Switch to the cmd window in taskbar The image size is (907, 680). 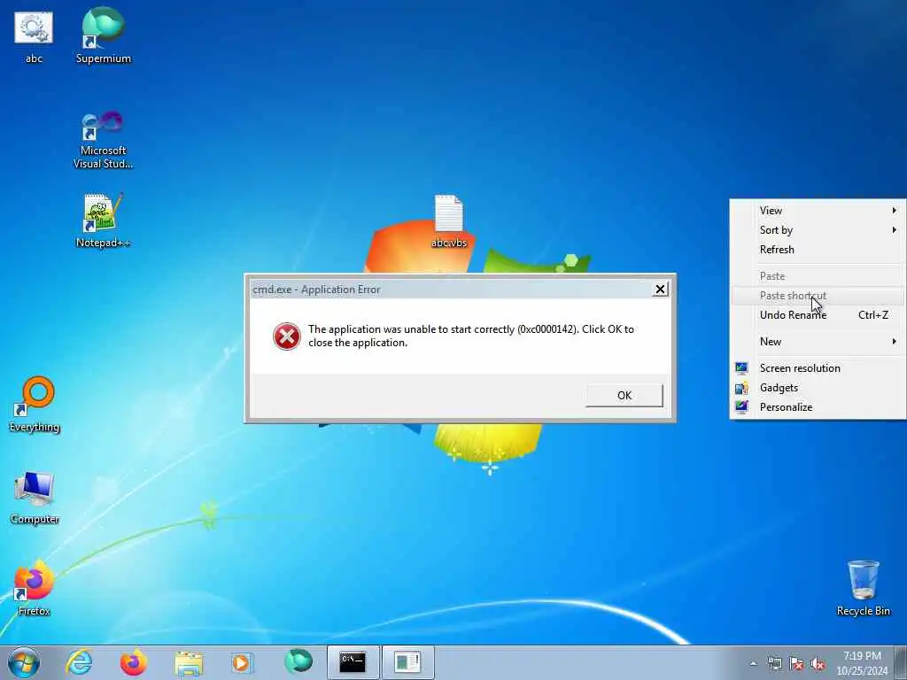(353, 662)
